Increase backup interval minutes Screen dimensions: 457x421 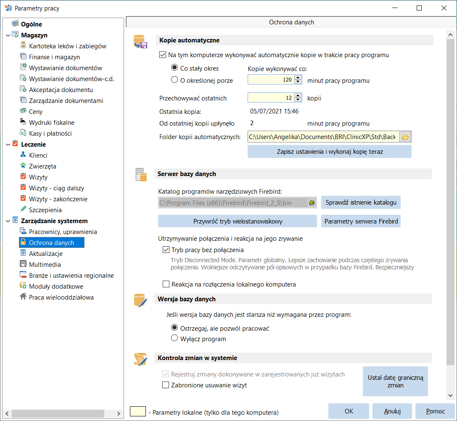tap(298, 77)
